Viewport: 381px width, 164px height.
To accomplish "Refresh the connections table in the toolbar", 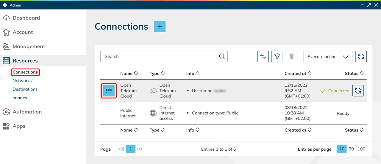I will [x=361, y=57].
